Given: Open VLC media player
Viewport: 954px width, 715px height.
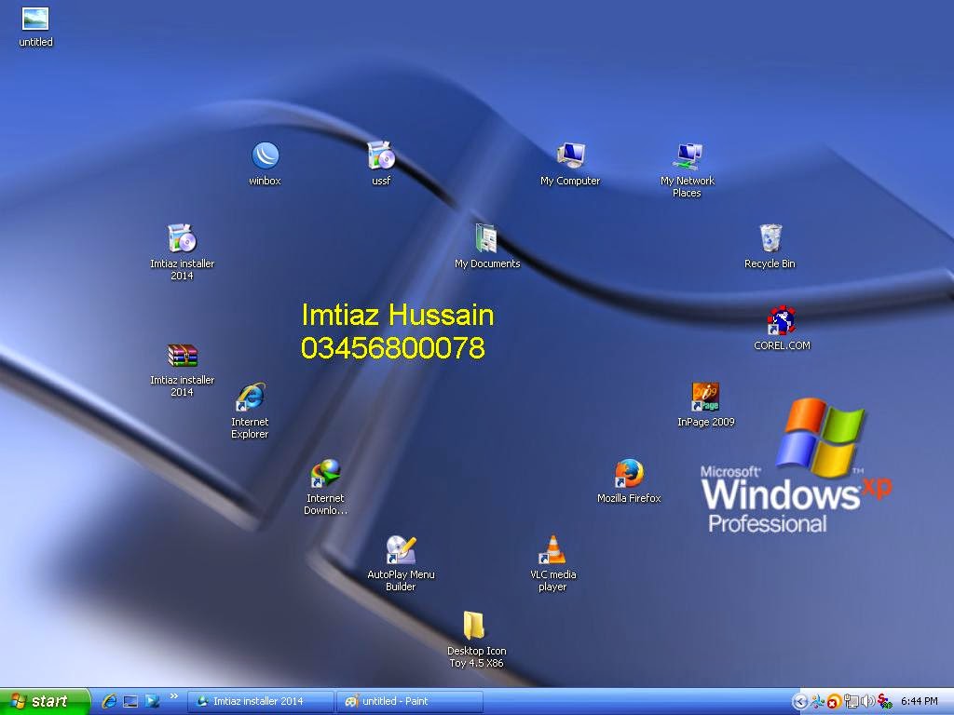Looking at the screenshot, I should pyautogui.click(x=552, y=551).
